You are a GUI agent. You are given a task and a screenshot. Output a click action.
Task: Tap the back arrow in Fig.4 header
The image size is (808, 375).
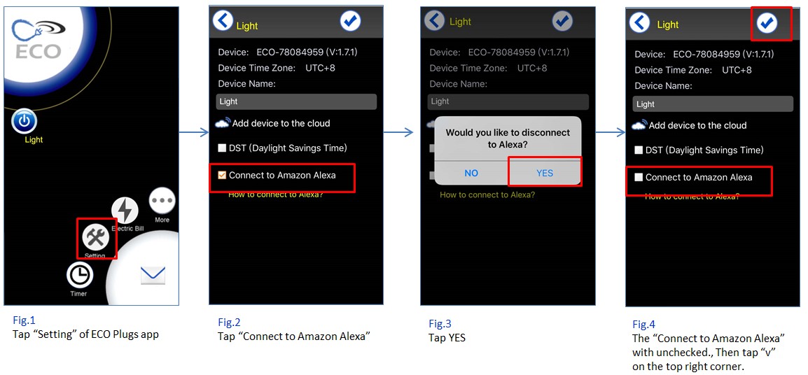[639, 23]
